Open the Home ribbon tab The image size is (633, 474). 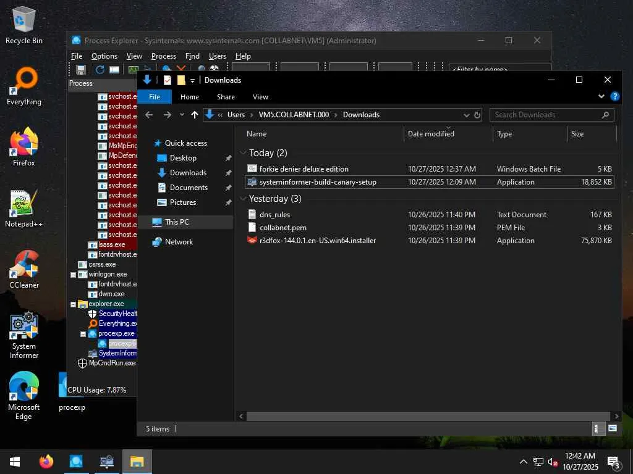click(190, 97)
